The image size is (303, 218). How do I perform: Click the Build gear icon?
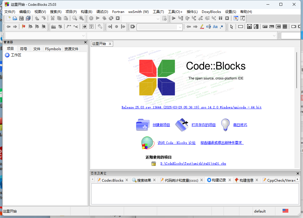91,18
